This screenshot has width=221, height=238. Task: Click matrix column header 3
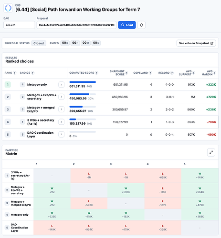pos(111,164)
